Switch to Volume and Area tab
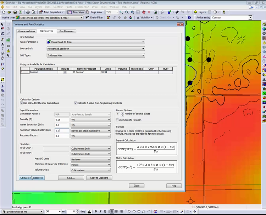Viewport: 266px width, 215px height. (27, 31)
